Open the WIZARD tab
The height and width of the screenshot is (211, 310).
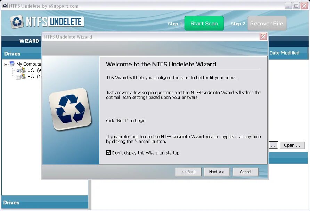pos(29,41)
